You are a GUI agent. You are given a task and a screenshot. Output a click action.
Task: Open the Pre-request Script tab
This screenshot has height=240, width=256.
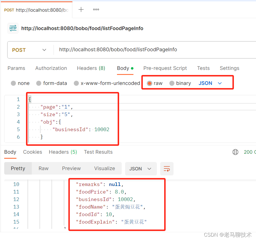click(x=165, y=68)
